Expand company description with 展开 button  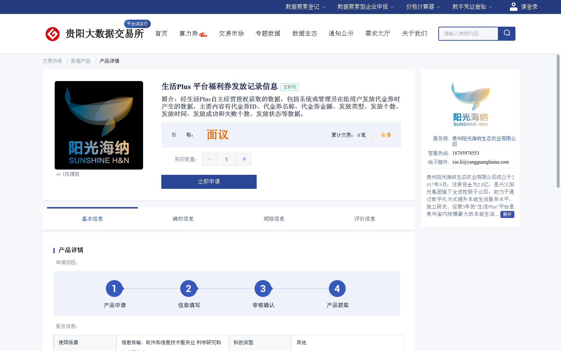point(507,214)
